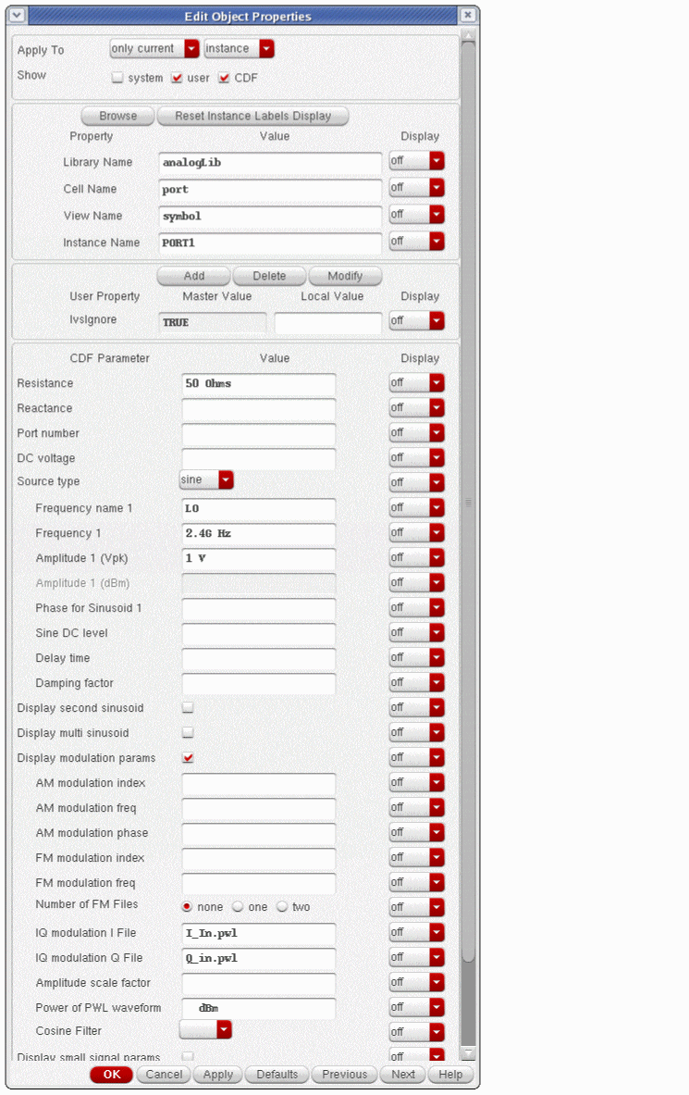Click the Amplitude scale factor field

point(258,983)
